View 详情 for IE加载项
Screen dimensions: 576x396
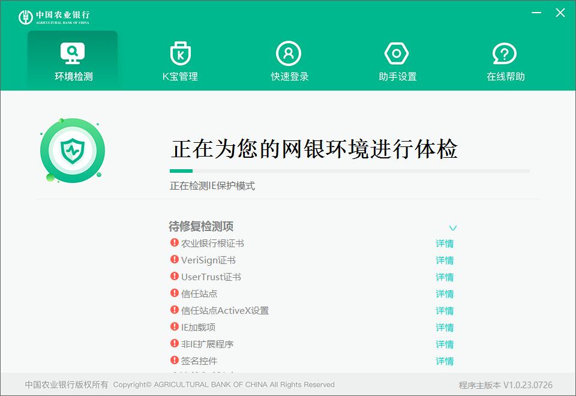pyautogui.click(x=445, y=328)
